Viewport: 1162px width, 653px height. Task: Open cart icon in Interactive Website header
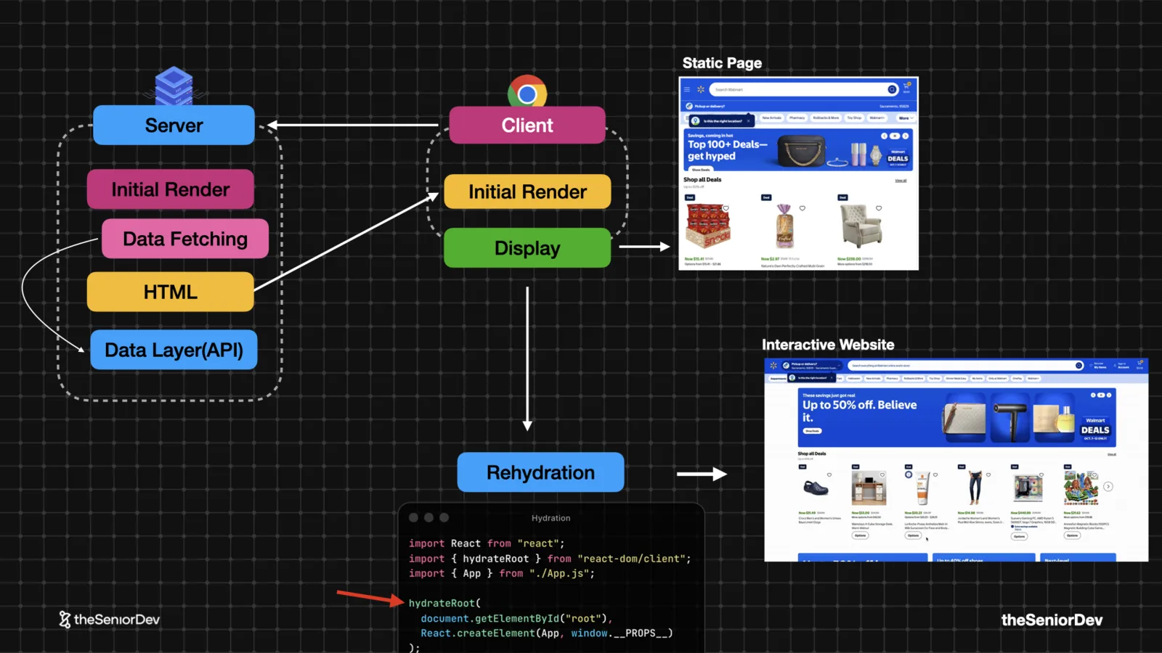[1139, 365]
